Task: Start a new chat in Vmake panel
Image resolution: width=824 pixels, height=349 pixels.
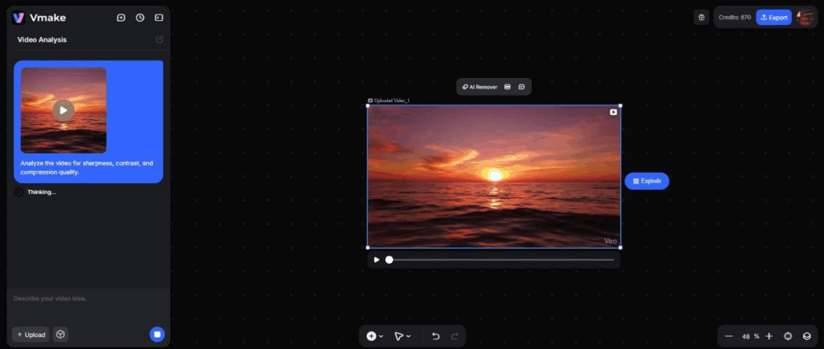Action: (121, 18)
